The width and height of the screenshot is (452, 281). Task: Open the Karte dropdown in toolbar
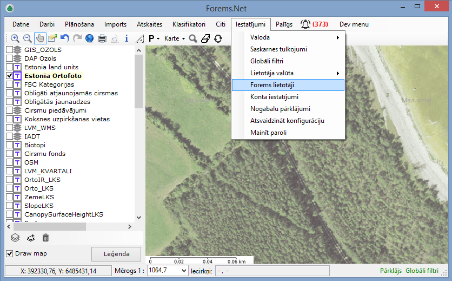175,38
